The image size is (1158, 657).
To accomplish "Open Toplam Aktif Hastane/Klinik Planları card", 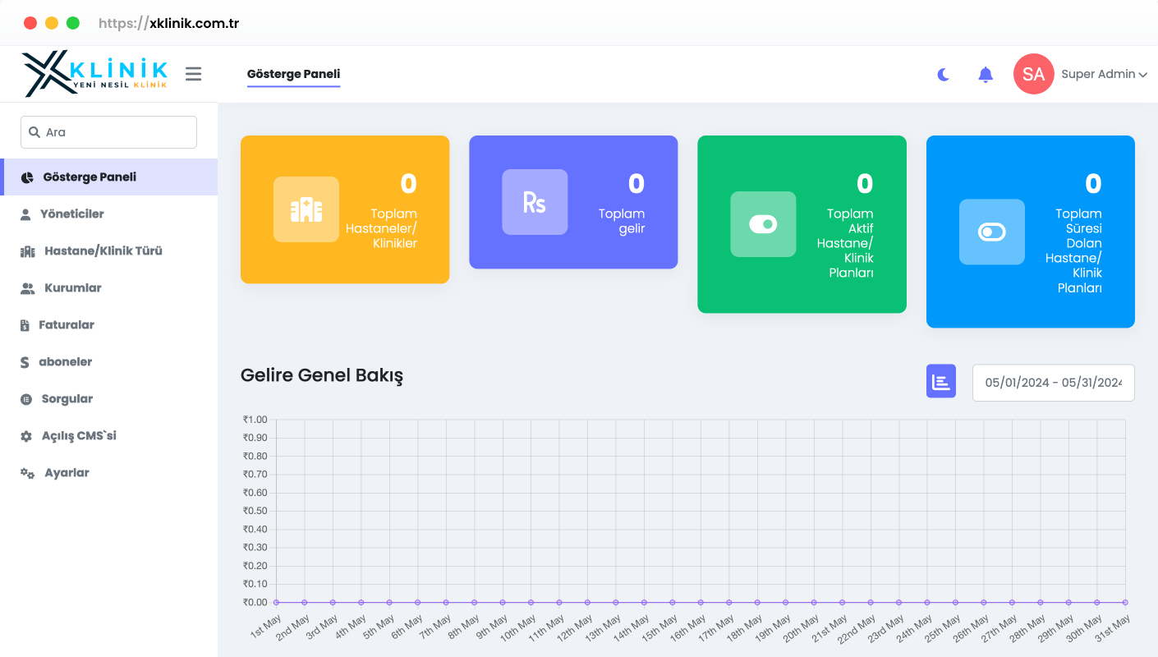I will (802, 224).
